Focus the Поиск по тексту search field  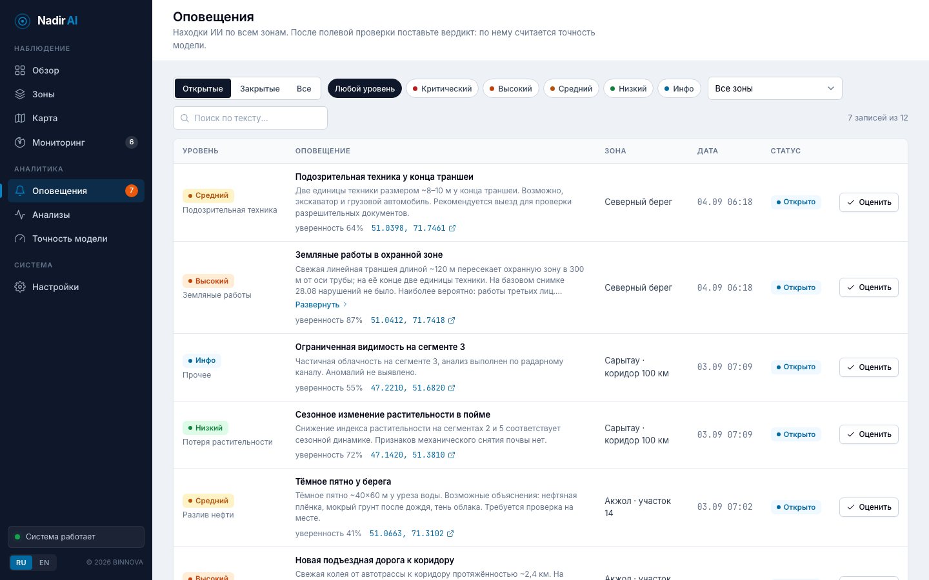click(x=250, y=118)
